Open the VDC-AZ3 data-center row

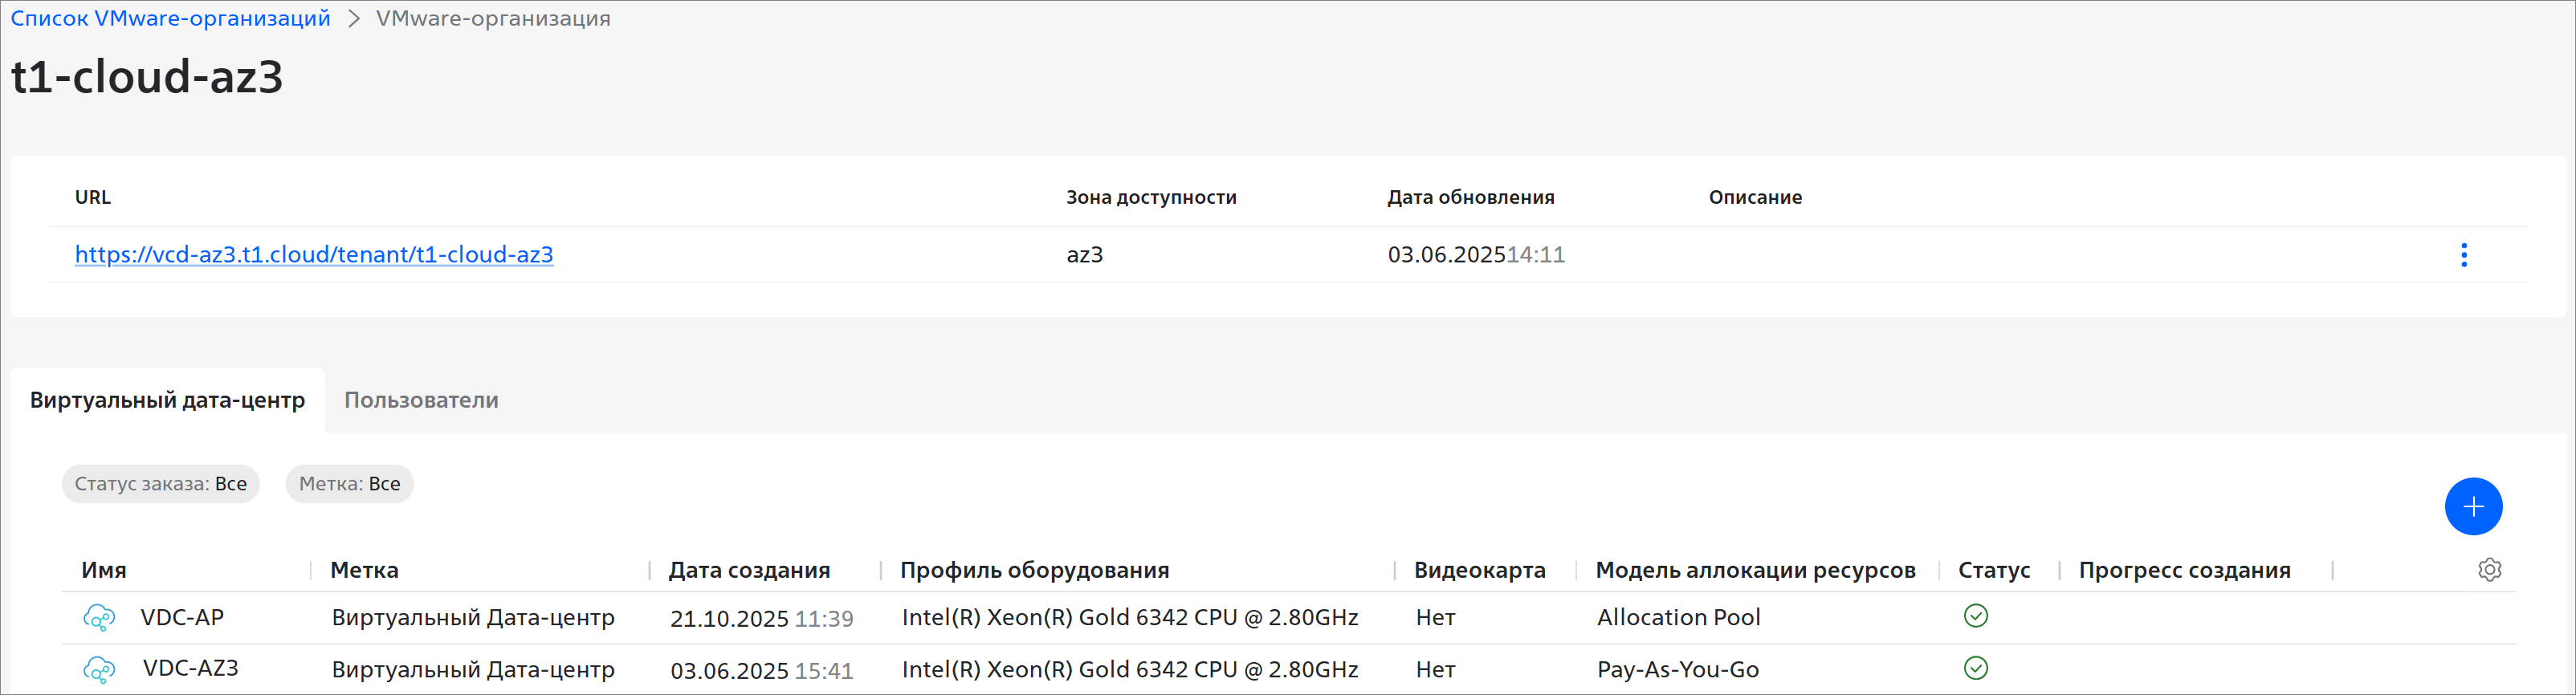[190, 669]
